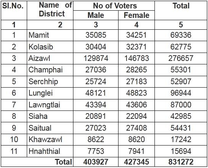Select the Khawzawl total value 17242
Viewport: 208px width, 168px height.
pos(181,139)
